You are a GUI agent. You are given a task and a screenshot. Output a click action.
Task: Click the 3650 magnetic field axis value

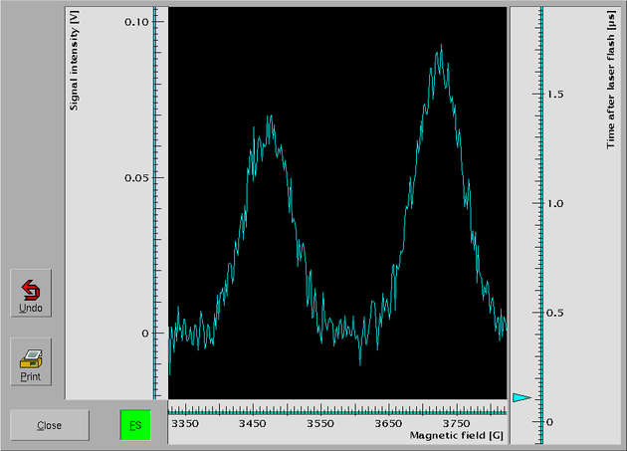[x=388, y=423]
